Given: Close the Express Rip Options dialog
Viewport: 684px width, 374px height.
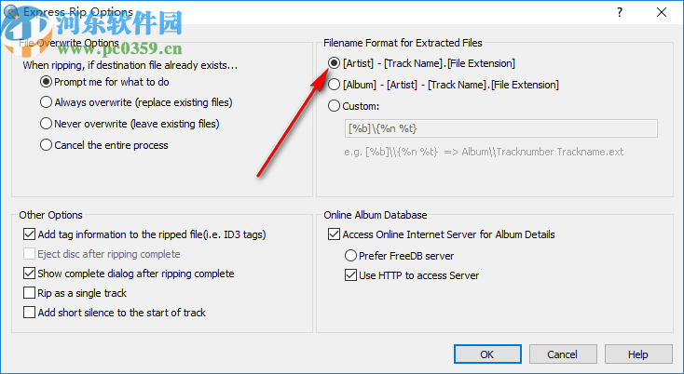Looking at the screenshot, I should click(662, 11).
